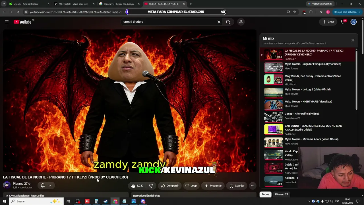
Task: Open the YouTube account avatar menu
Action: tap(353, 22)
